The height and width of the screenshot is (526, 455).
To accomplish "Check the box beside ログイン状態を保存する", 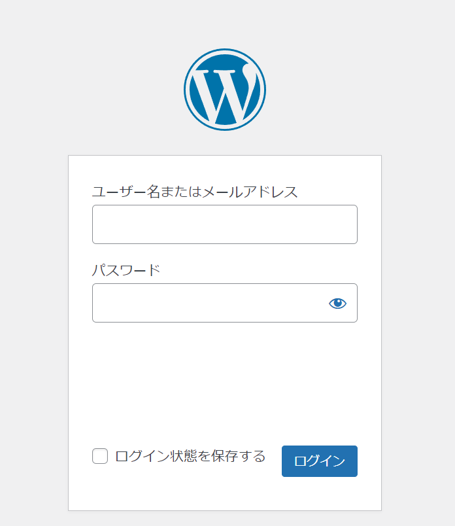I will tap(100, 456).
